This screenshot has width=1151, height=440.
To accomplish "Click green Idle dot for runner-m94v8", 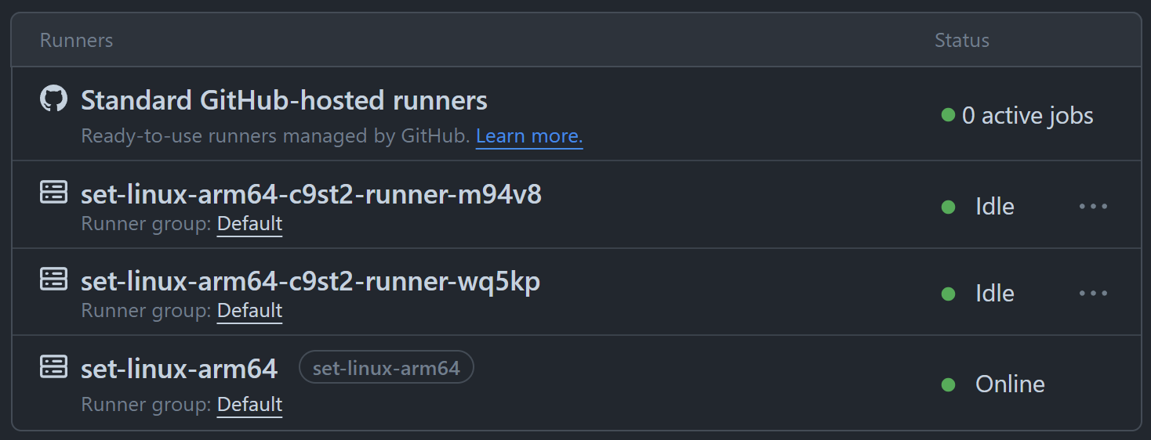I will (948, 207).
